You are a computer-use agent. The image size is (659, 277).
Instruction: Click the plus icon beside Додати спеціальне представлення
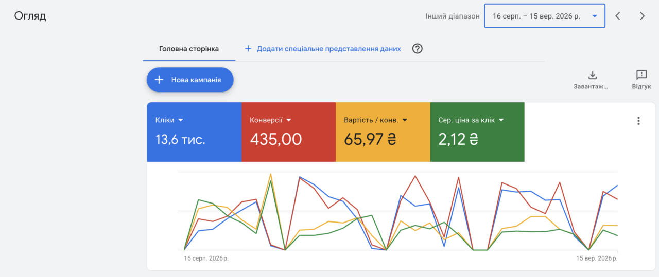click(248, 49)
